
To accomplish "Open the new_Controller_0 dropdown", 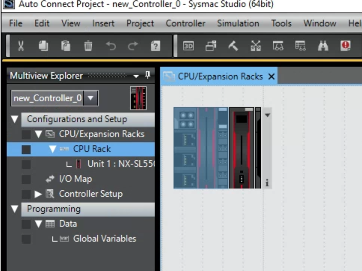I will tap(91, 98).
